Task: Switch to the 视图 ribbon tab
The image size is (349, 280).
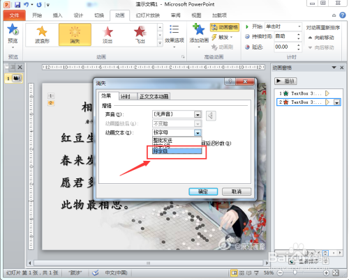Action: tap(196, 15)
